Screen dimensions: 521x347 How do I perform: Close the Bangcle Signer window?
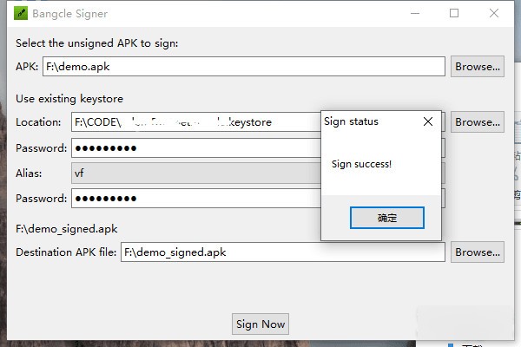[x=494, y=14]
